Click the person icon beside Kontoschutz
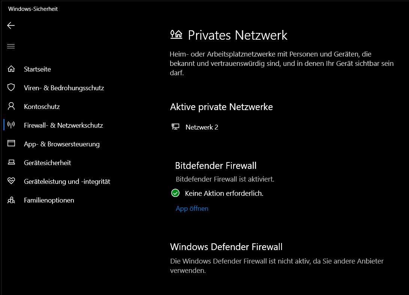The width and height of the screenshot is (409, 295). [x=11, y=106]
